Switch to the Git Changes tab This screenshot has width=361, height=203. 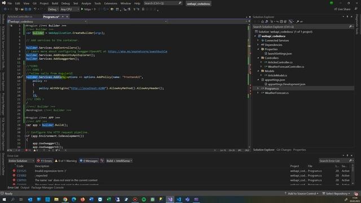(x=284, y=150)
